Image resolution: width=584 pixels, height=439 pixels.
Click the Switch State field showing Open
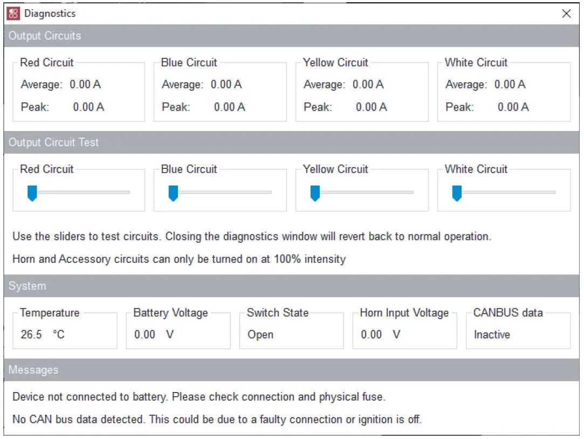click(261, 334)
